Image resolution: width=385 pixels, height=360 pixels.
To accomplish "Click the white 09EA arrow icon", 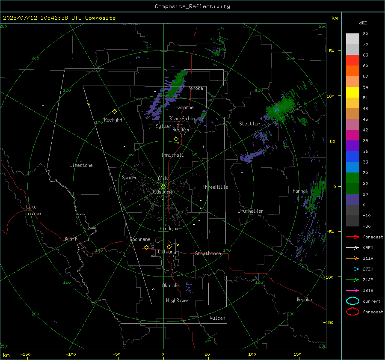I will 353,247.
